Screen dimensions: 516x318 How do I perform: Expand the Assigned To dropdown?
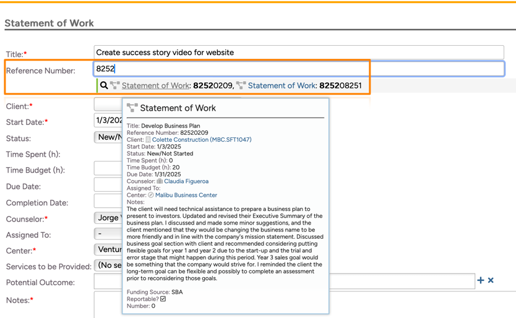[x=108, y=234]
